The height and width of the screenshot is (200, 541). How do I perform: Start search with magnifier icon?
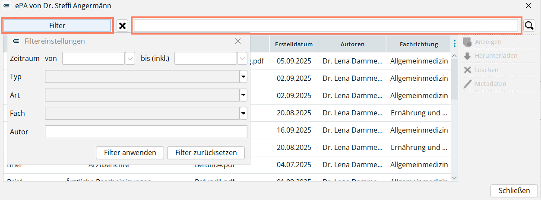pyautogui.click(x=529, y=26)
